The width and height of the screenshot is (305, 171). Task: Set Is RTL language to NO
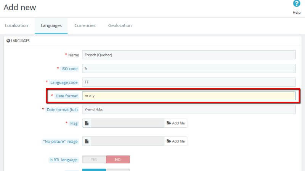(x=118, y=160)
